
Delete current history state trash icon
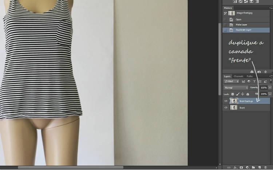click(265, 72)
